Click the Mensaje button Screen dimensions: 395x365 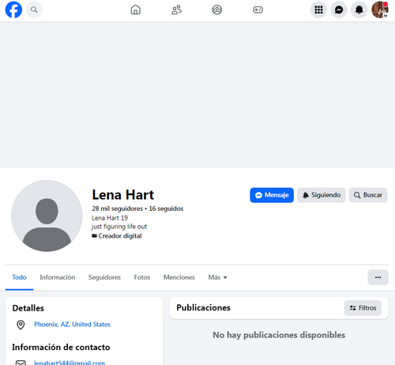272,195
